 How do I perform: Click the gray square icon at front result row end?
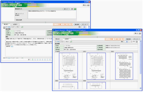(137, 42)
